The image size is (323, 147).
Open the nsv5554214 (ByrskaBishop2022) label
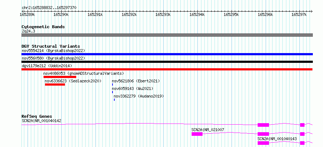click(x=53, y=51)
